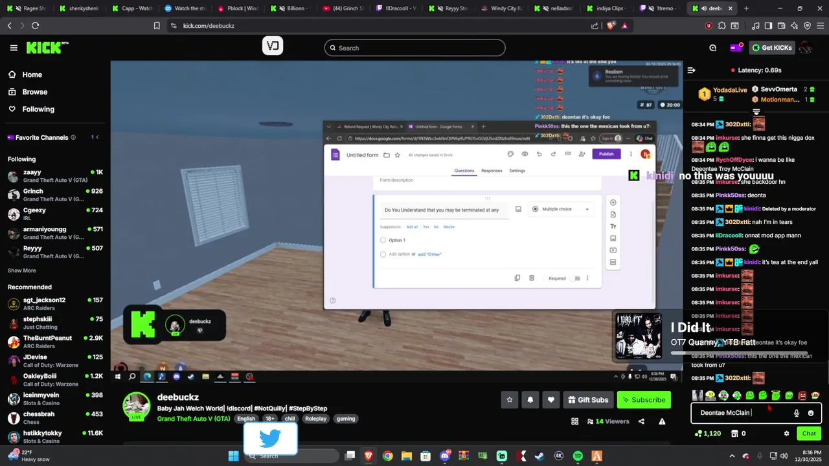Open the Kick hamburger menu

point(14,48)
